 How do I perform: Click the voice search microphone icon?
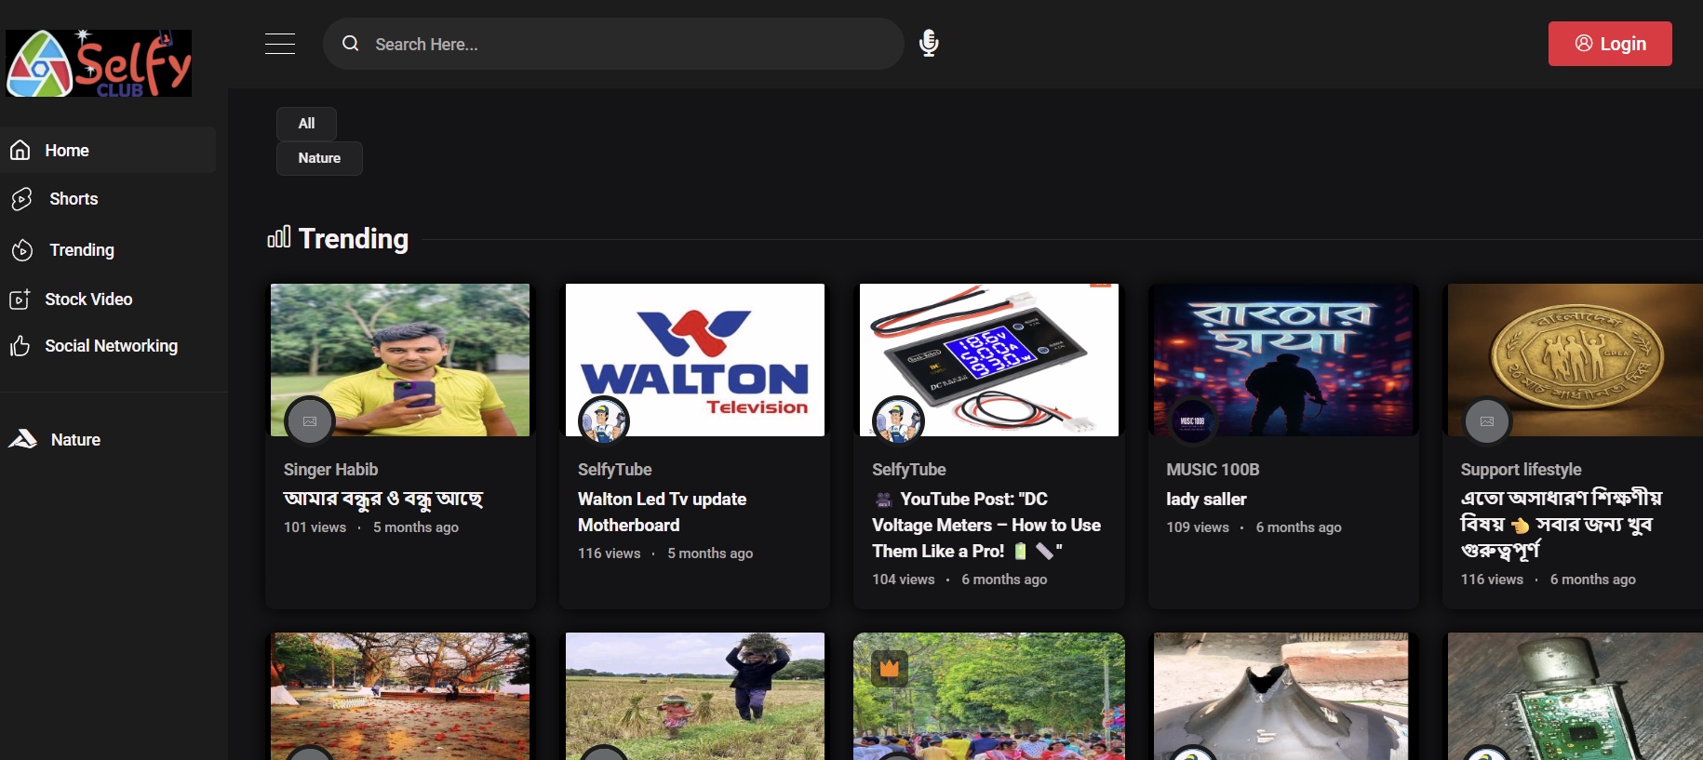pos(929,43)
